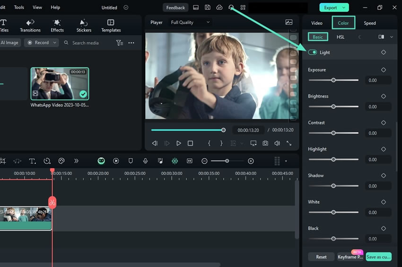
Task: Open the media more options ellipsis
Action: coord(131,43)
